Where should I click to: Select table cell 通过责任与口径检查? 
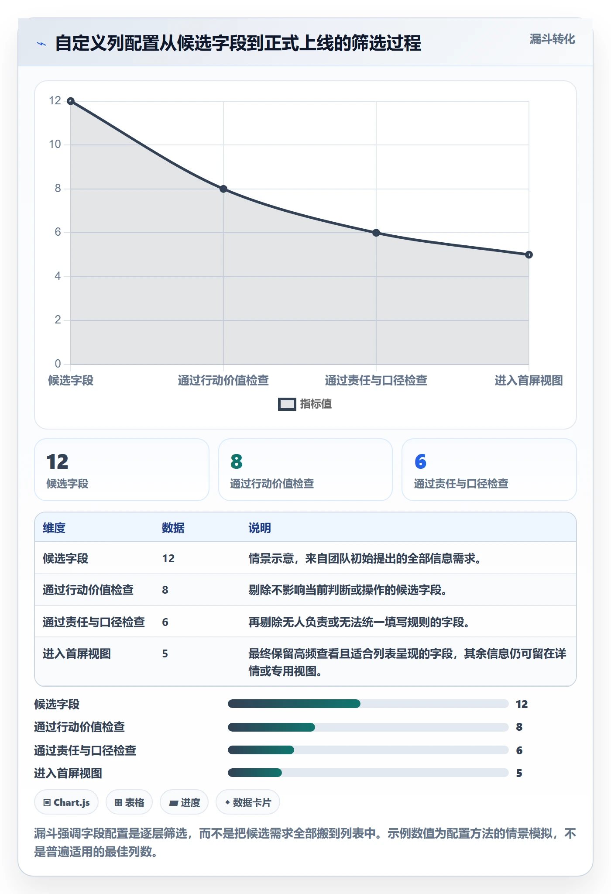94,622
